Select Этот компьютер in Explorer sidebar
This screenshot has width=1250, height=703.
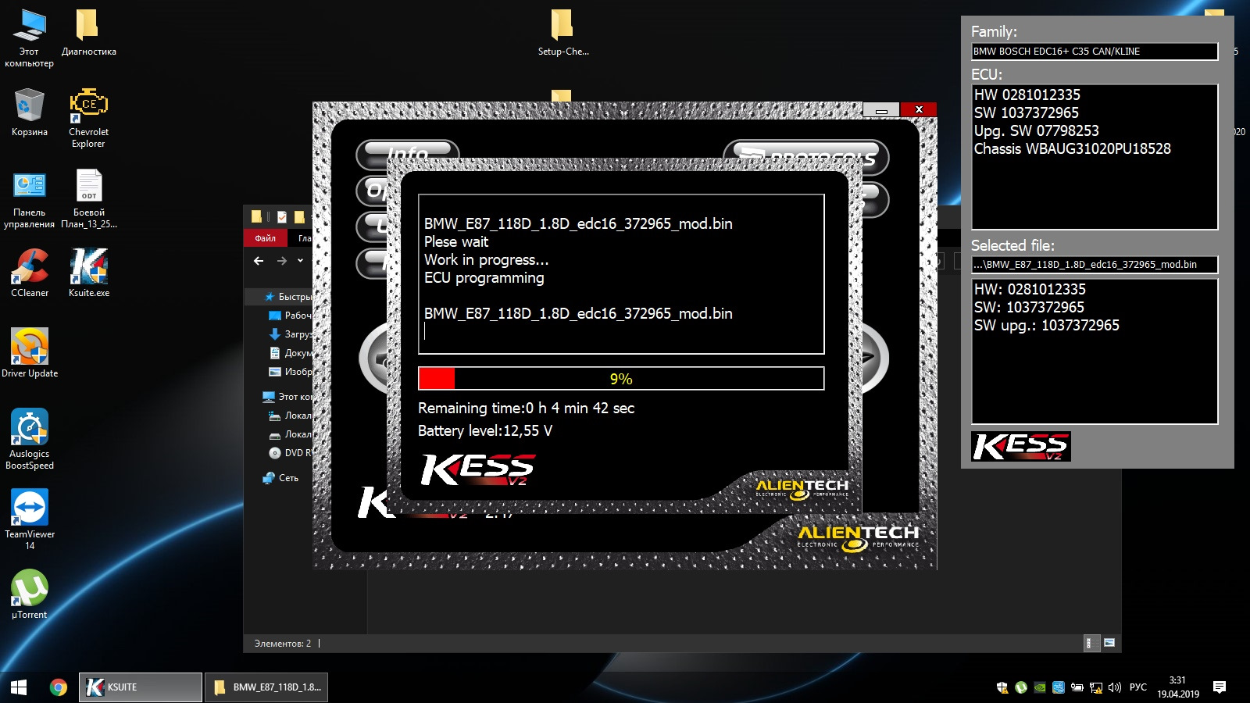[287, 397]
